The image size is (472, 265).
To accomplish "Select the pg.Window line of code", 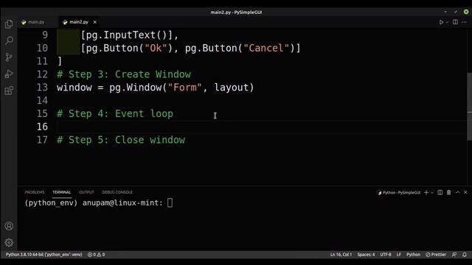I will pos(156,88).
